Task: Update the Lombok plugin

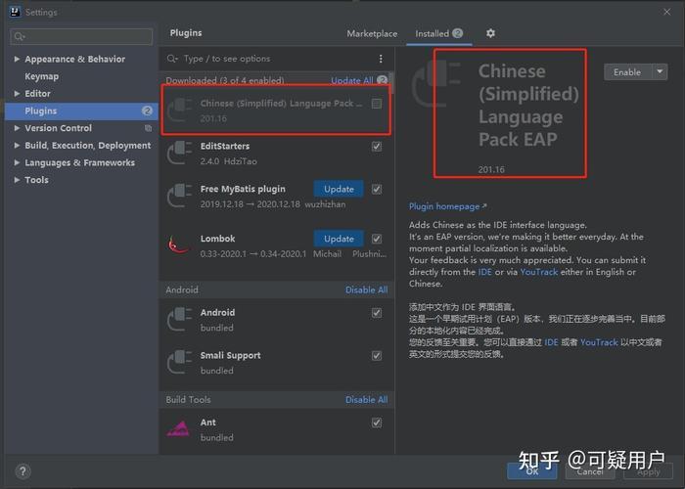Action: coord(339,239)
